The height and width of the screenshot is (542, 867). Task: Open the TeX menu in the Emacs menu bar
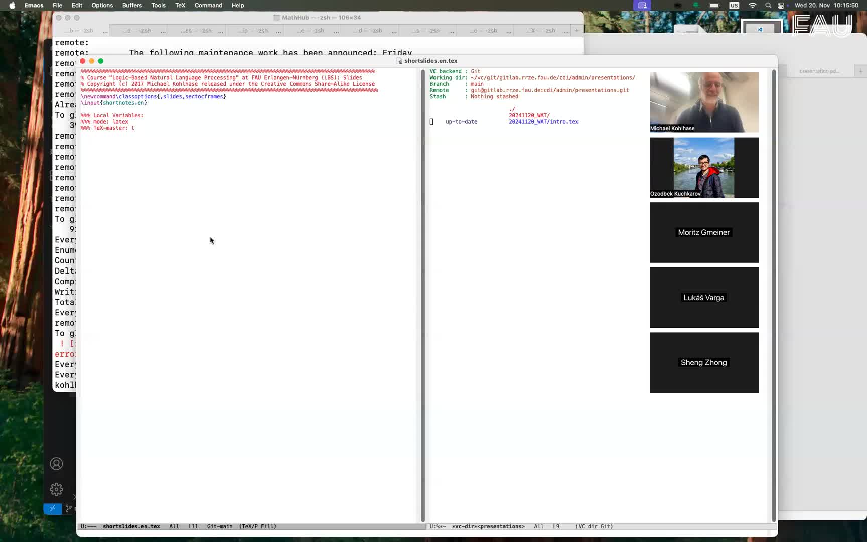pos(180,6)
